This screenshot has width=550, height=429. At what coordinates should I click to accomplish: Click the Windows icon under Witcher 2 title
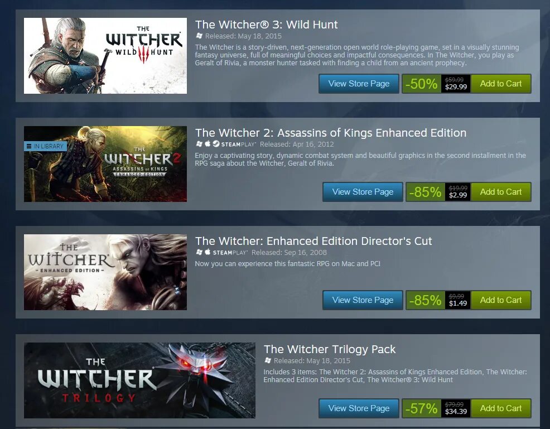point(199,144)
